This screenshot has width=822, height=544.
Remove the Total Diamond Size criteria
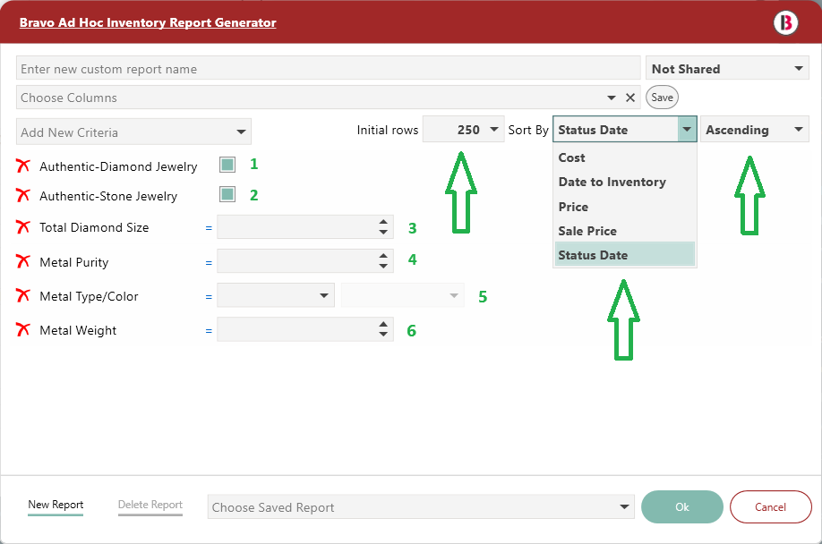(x=23, y=227)
